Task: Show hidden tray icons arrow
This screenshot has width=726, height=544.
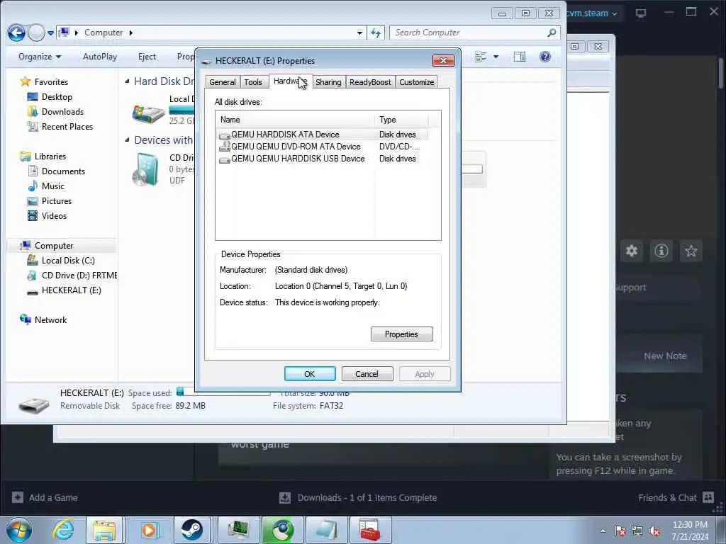Action: click(x=603, y=531)
